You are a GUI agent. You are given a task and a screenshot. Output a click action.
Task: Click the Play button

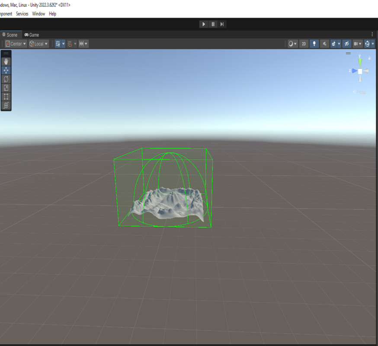tap(204, 24)
